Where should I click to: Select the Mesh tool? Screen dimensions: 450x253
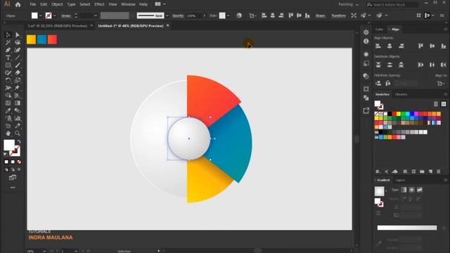(8, 103)
